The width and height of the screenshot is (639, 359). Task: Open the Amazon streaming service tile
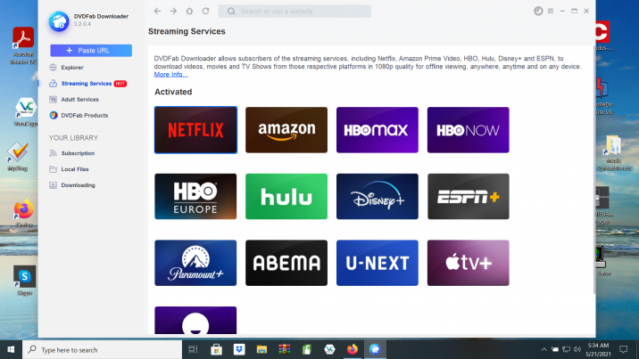286,130
